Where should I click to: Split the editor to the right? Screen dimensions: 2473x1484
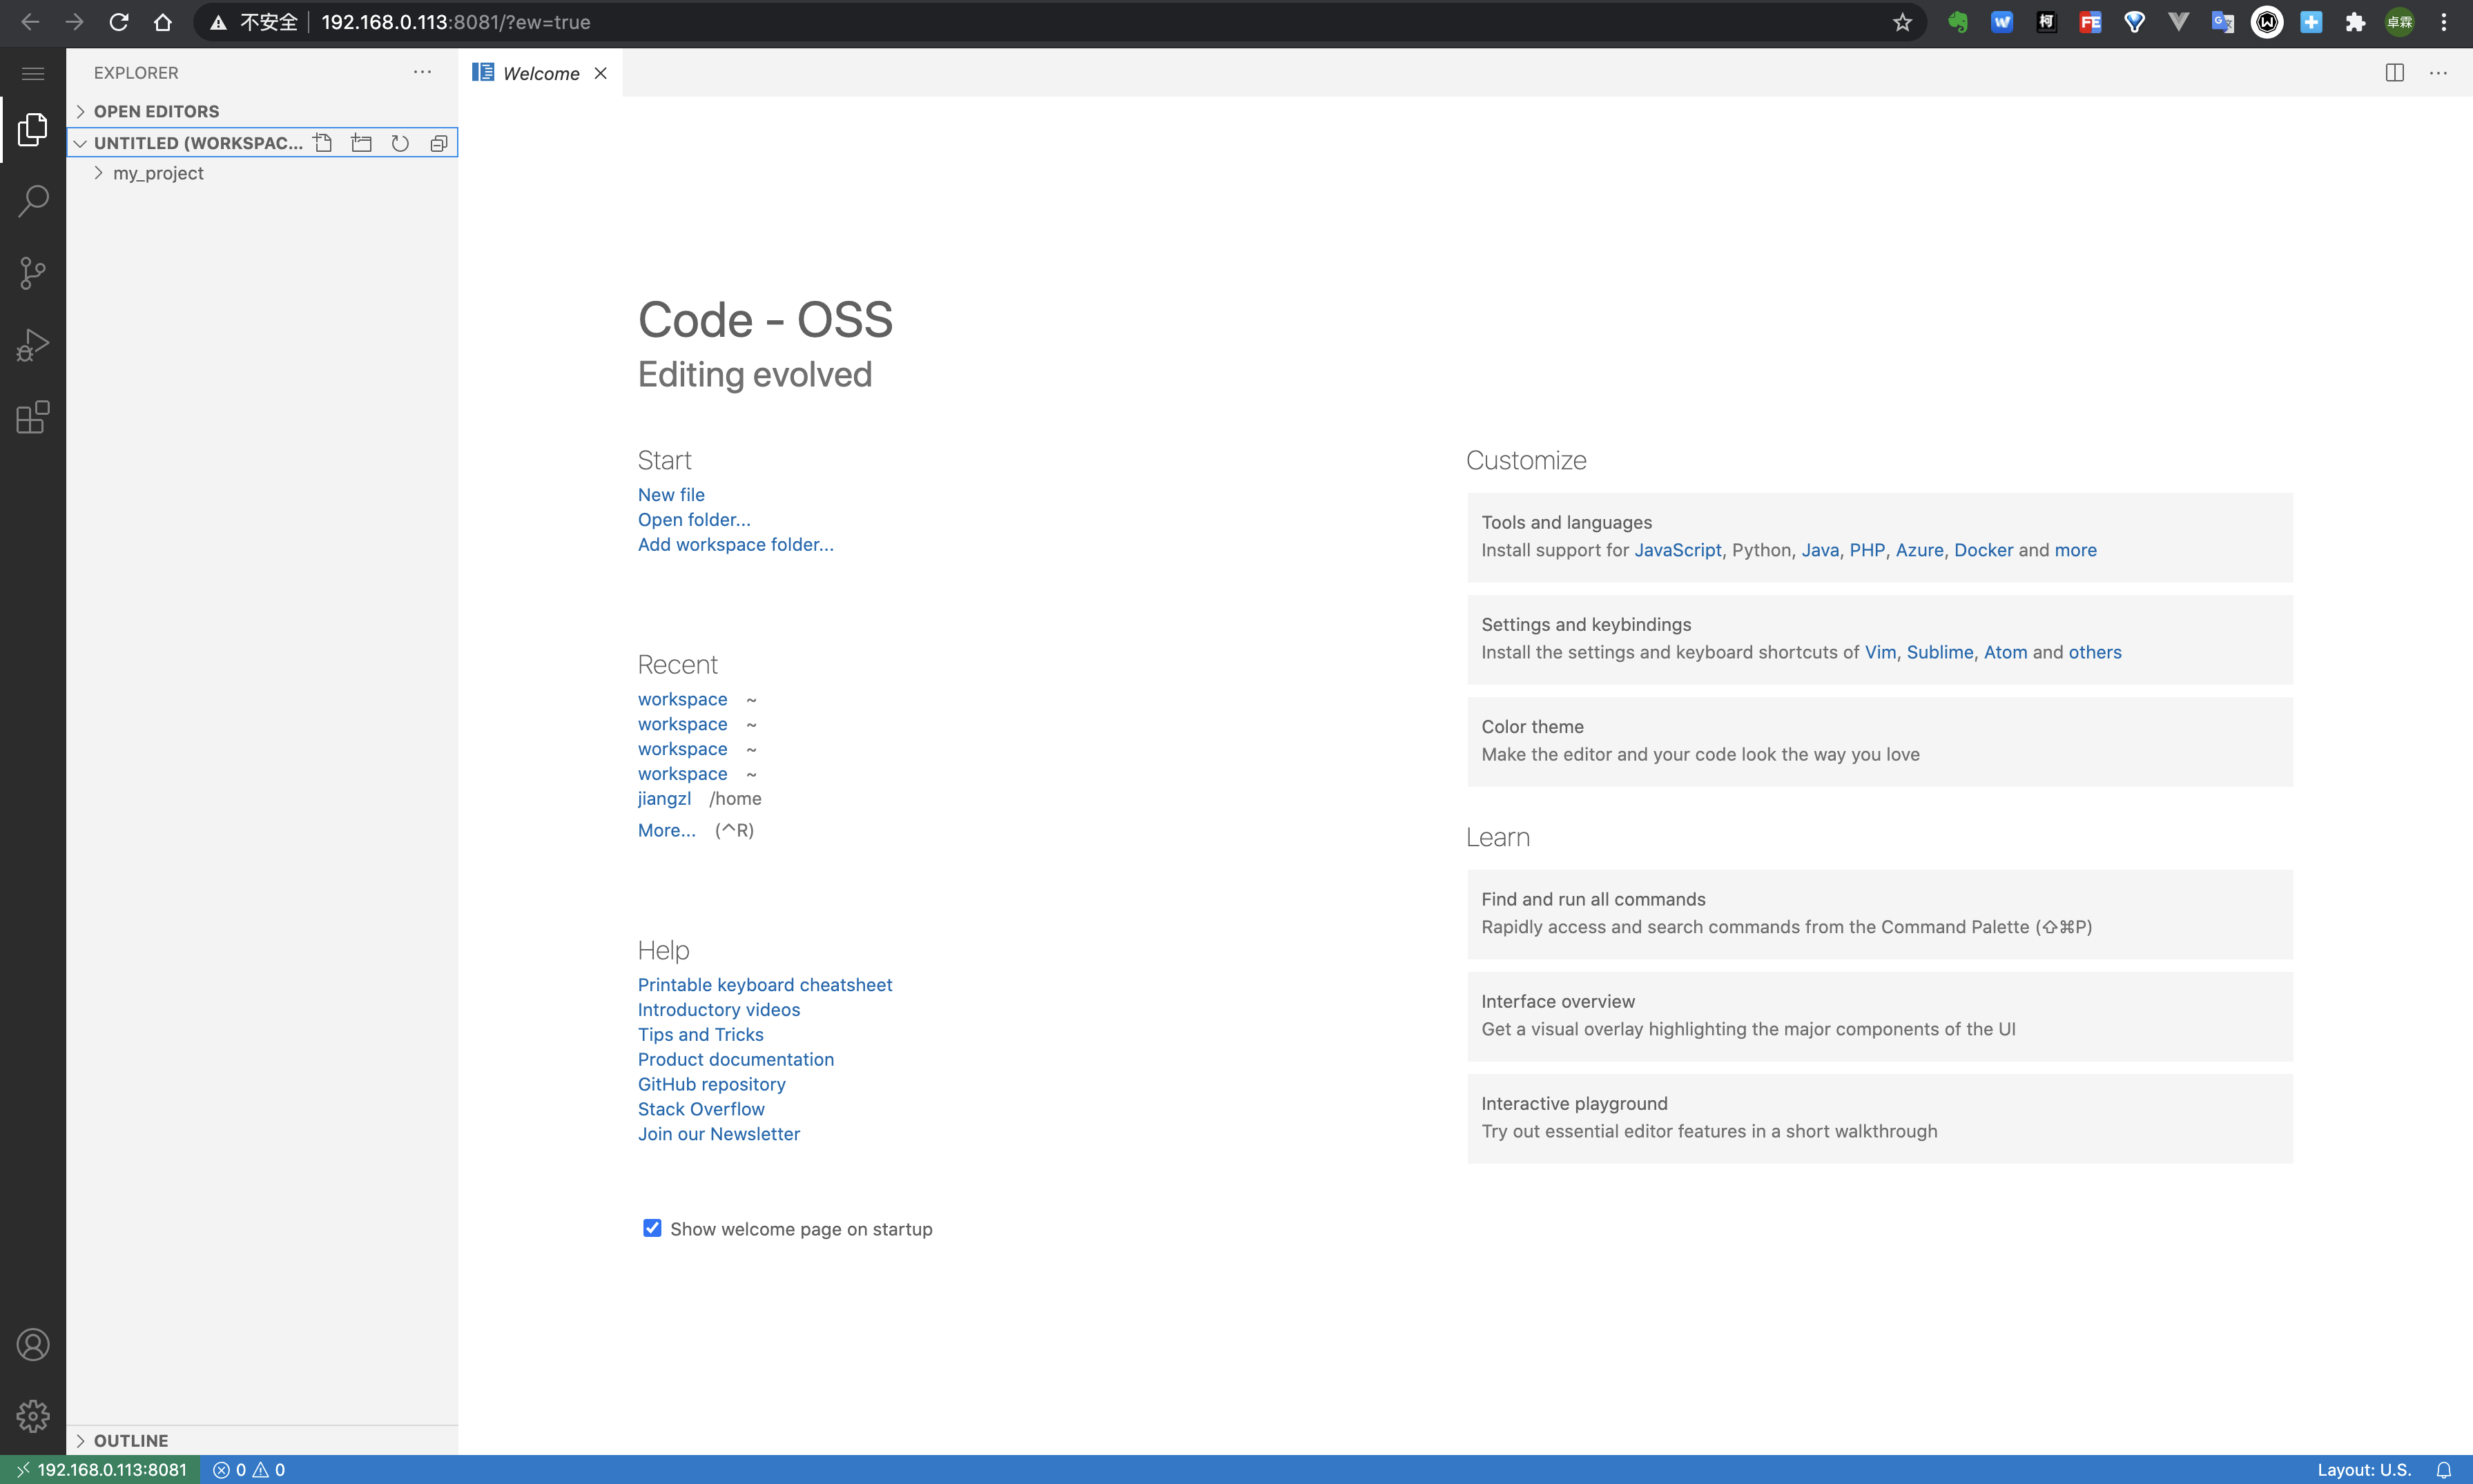(x=2394, y=73)
